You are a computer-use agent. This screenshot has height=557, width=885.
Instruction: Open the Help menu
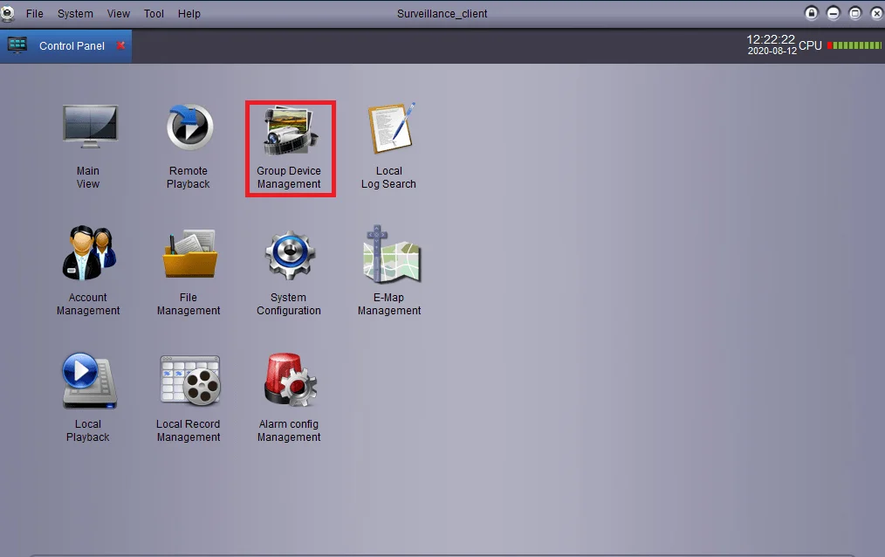(x=189, y=13)
